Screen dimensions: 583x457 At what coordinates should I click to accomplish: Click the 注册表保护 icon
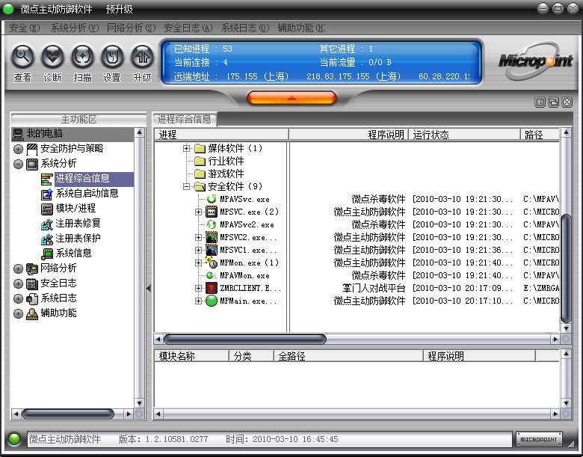pos(47,239)
